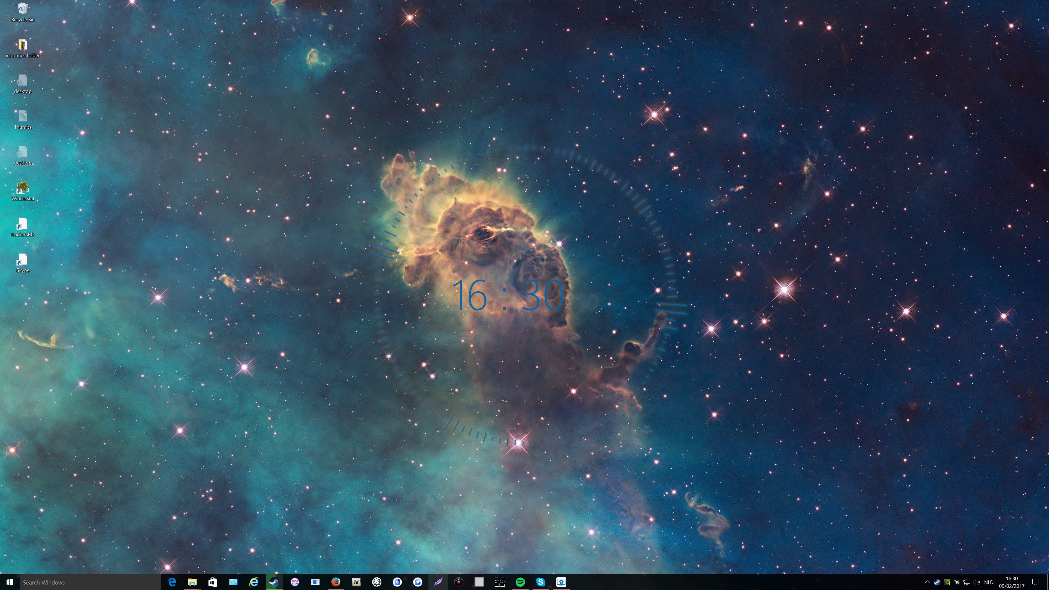The image size is (1049, 590).
Task: Open the taskbar clock and calendar
Action: [x=1012, y=582]
